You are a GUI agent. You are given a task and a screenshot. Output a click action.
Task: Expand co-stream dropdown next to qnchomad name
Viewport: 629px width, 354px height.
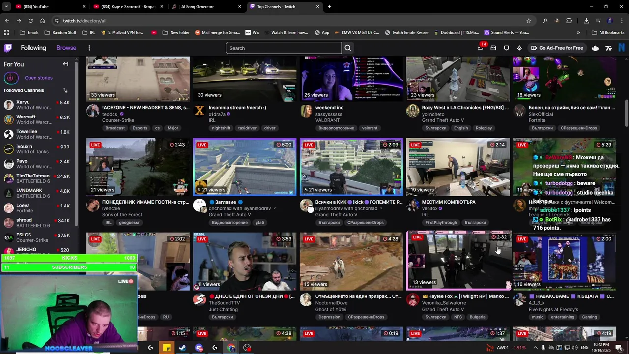[x=381, y=208]
